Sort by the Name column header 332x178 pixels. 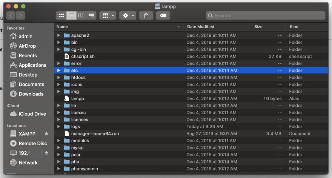coord(118,27)
